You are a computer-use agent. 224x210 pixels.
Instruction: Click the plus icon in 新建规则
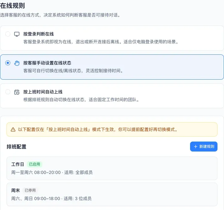pos(196,147)
